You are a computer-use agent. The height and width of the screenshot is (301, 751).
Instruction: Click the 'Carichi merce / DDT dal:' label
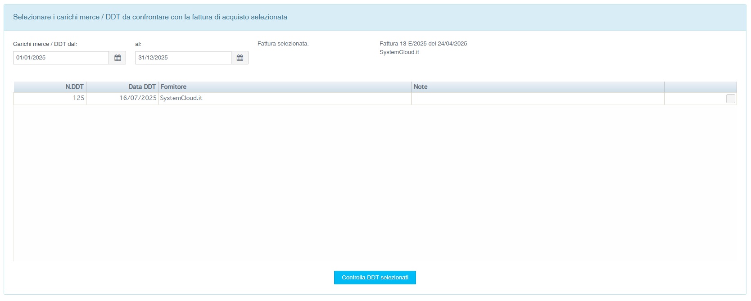click(45, 44)
